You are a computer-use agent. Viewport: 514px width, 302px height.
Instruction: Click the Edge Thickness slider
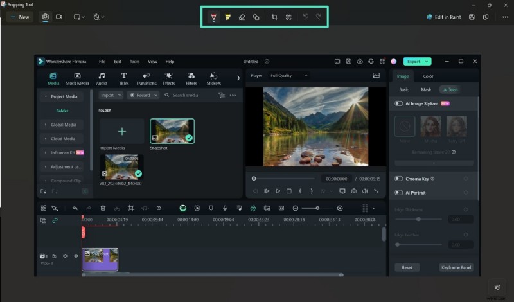tap(418, 219)
